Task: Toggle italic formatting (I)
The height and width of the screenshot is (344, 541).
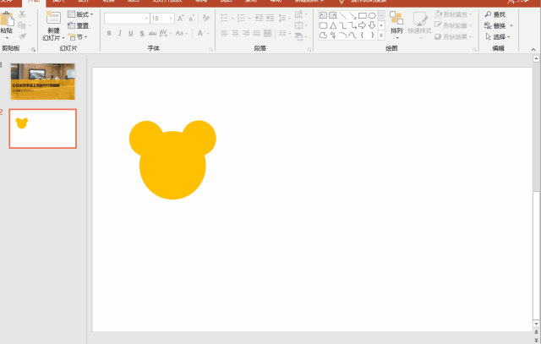Action: 119,33
